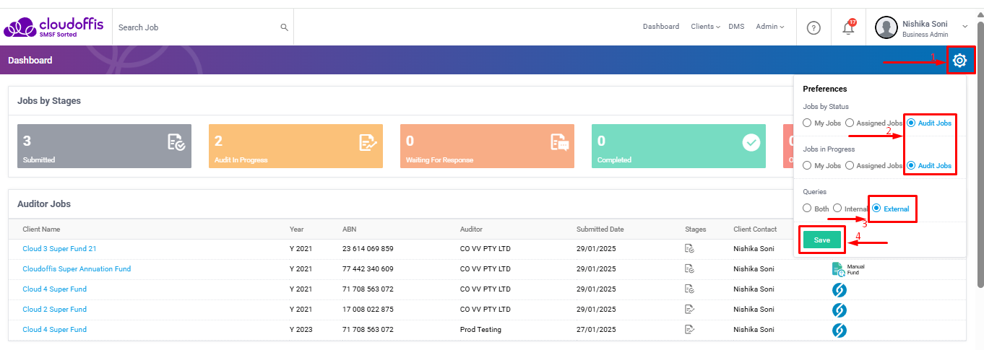
Task: Click stage icon for Cloud 2 Super Fund
Action: [x=690, y=310]
